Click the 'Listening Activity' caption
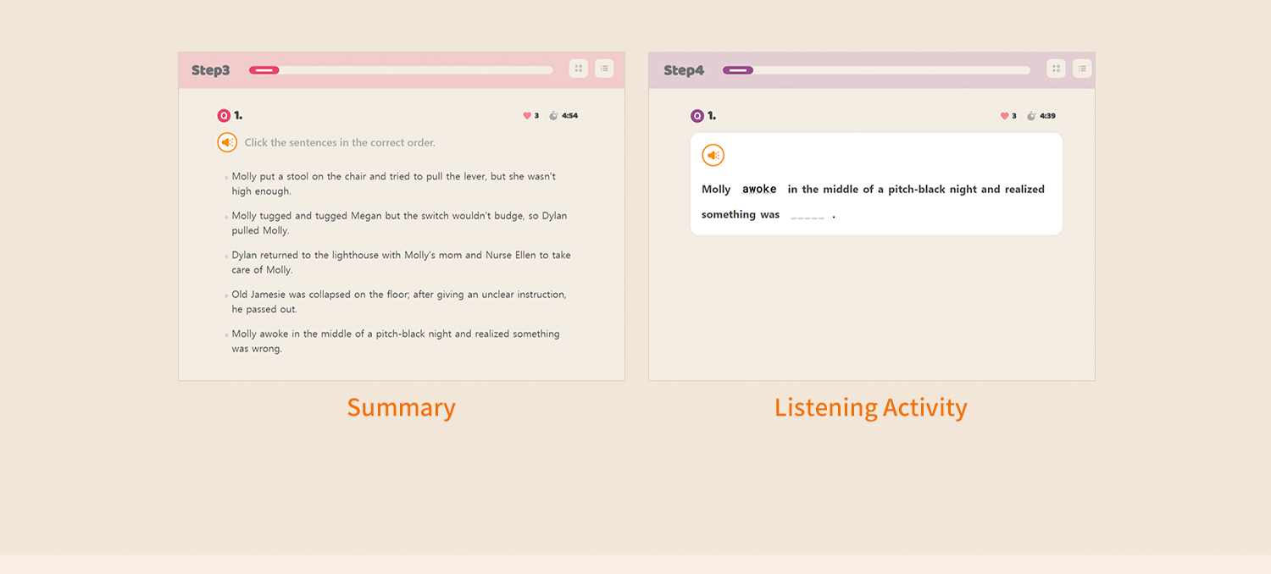1271x574 pixels. pos(870,407)
